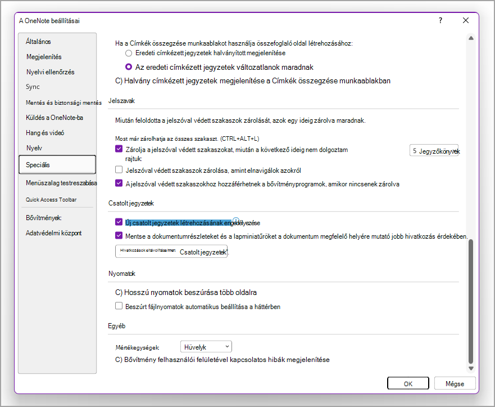The height and width of the screenshot is (407, 495).
Task: Click the scrollbar down arrow
Action: (471, 368)
